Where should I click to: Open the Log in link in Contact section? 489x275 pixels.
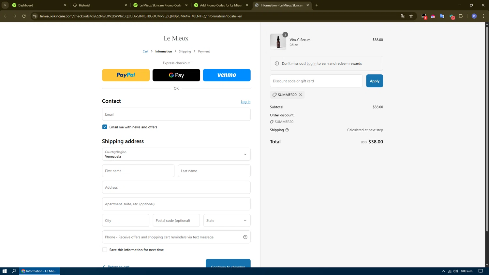point(245,102)
